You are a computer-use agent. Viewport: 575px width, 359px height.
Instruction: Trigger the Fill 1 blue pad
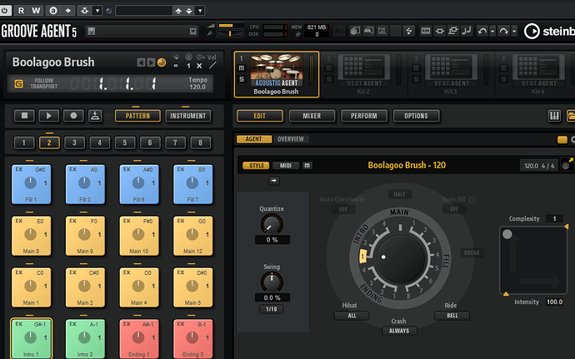pyautogui.click(x=31, y=184)
